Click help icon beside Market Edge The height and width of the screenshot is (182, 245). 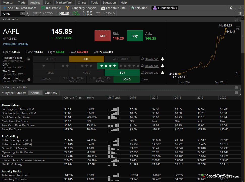click(x=29, y=79)
